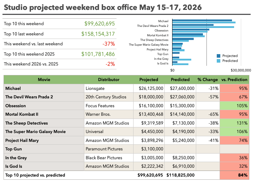Click the Warner Bros. cell
This screenshot has height=184, width=255.
tap(109, 114)
